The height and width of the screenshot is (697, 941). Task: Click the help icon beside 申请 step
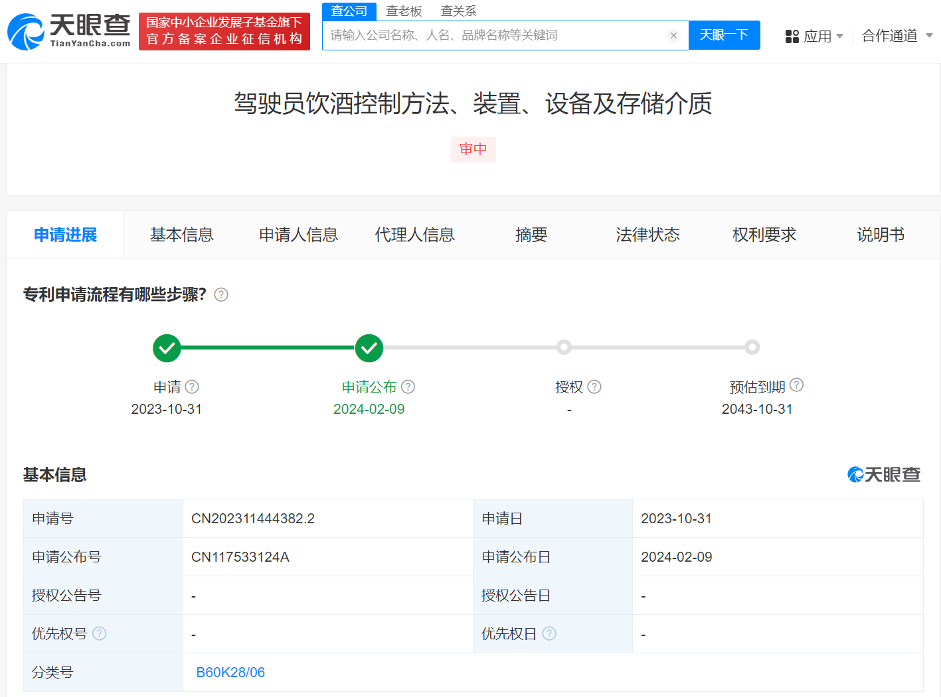pyautogui.click(x=192, y=387)
